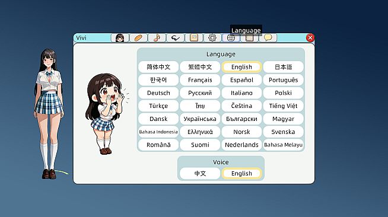Choose Français language option
Viewport: 388px width, 217px height.
point(200,80)
